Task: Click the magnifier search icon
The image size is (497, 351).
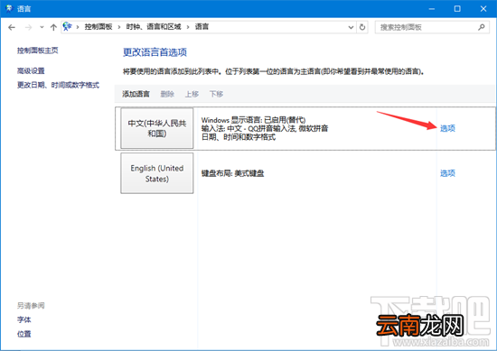Action: [482, 27]
